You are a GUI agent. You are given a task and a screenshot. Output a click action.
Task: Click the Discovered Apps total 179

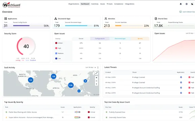[x=57, y=26]
